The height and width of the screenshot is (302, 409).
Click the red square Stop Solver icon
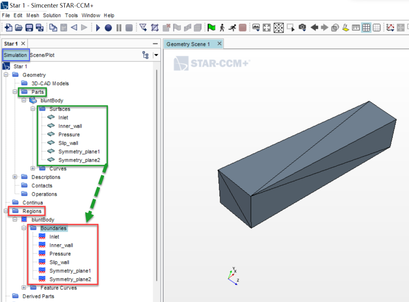243,27
